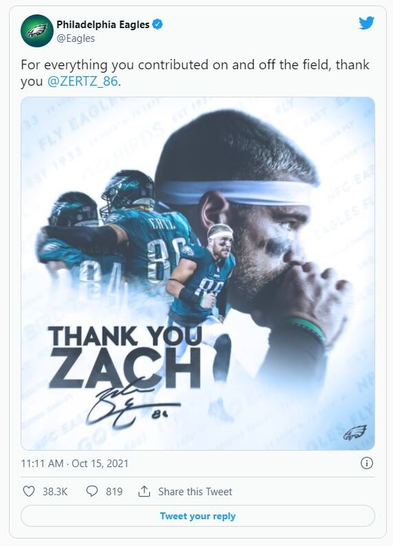Click the THANK YOU ZACH headline graphic
This screenshot has height=546, width=393.
tap(125, 357)
